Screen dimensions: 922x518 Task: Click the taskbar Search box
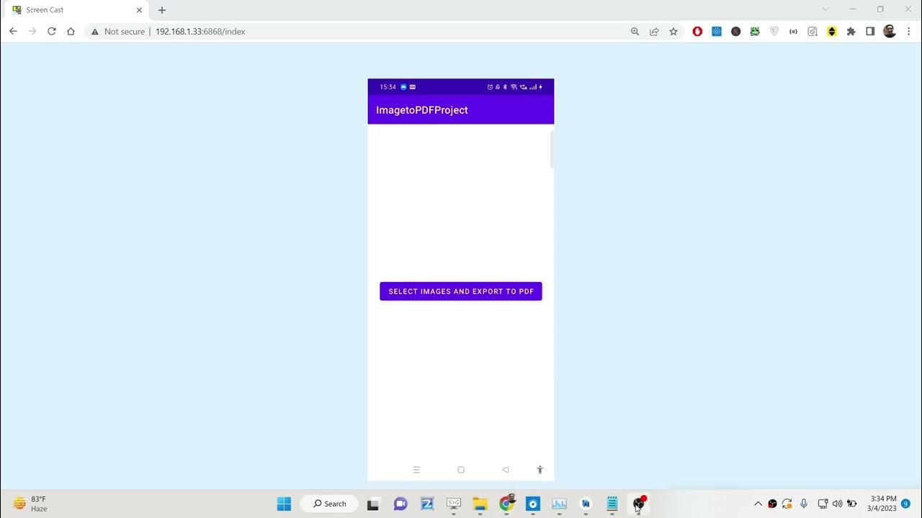point(329,504)
